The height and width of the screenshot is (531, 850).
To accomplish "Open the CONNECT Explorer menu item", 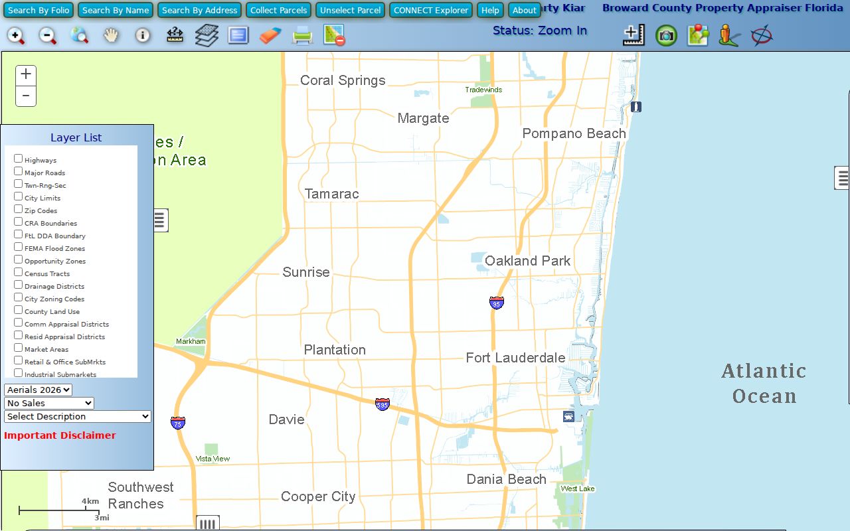I will tap(431, 10).
